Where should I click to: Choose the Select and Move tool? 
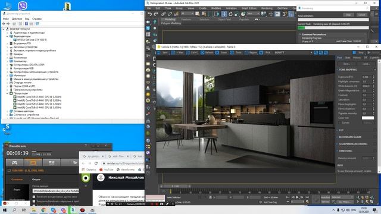point(224,14)
